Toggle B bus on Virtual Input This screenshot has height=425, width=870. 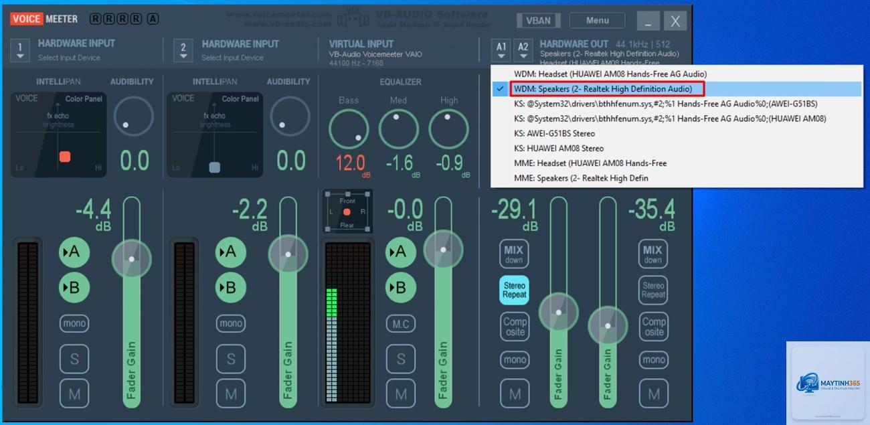click(401, 287)
